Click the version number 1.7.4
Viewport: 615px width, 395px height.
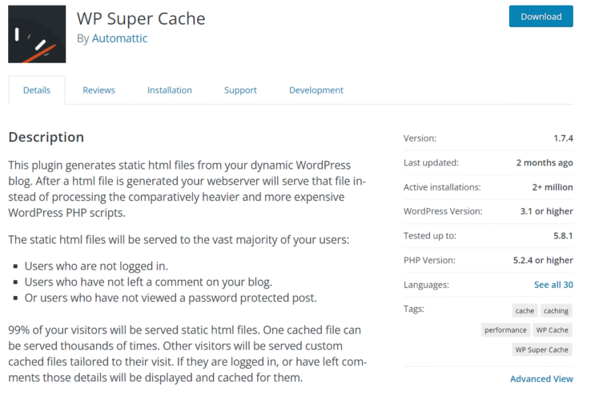(563, 138)
